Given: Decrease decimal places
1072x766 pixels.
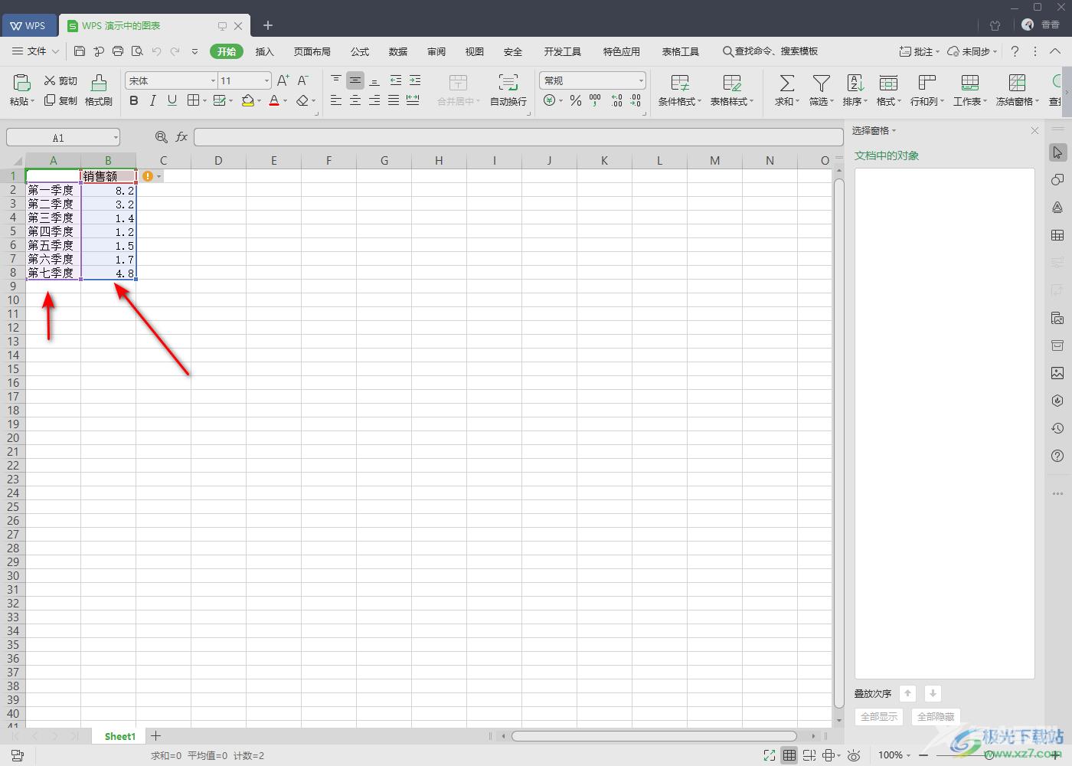Looking at the screenshot, I should click(636, 100).
